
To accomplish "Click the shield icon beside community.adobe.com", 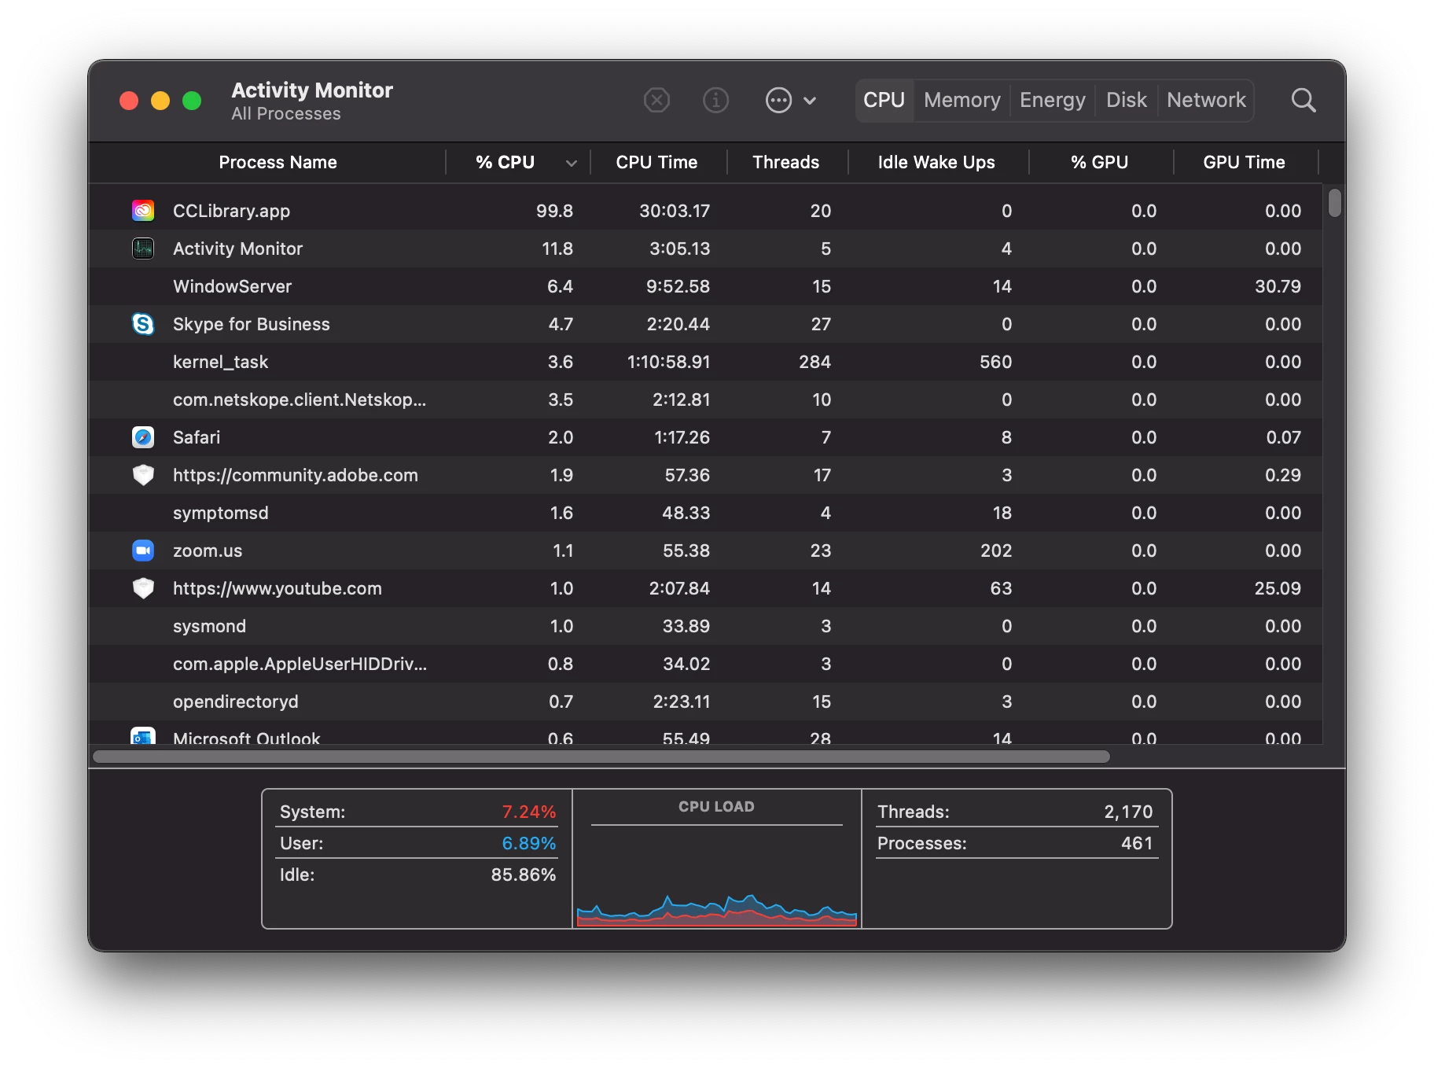I will (x=143, y=475).
